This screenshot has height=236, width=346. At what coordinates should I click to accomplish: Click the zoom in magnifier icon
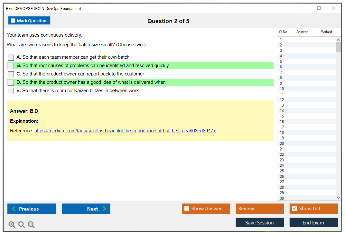click(x=12, y=225)
